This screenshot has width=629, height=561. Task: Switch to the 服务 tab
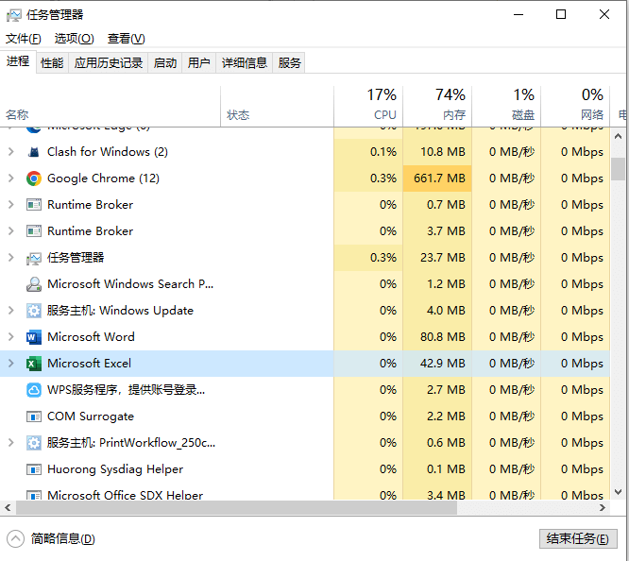(289, 63)
